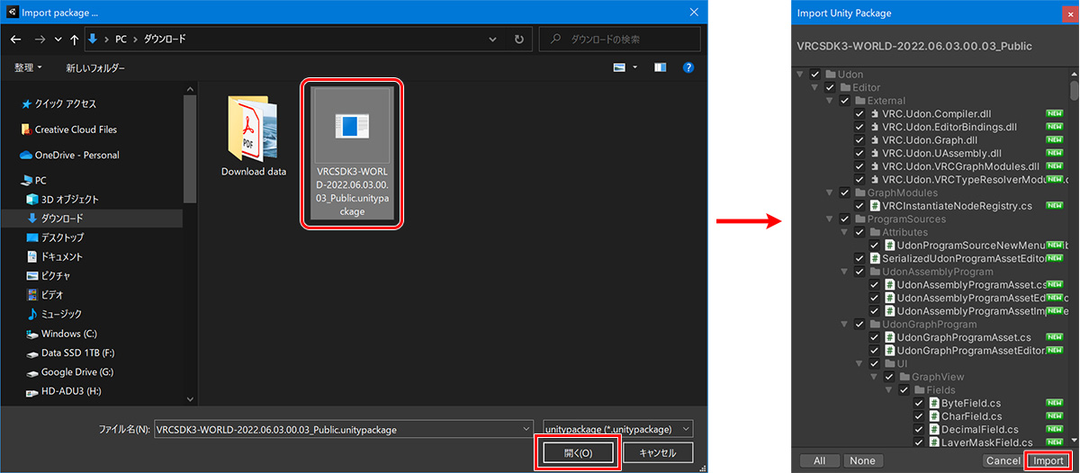Click the All button in Import Unity Package
1080x473 pixels.
click(819, 460)
